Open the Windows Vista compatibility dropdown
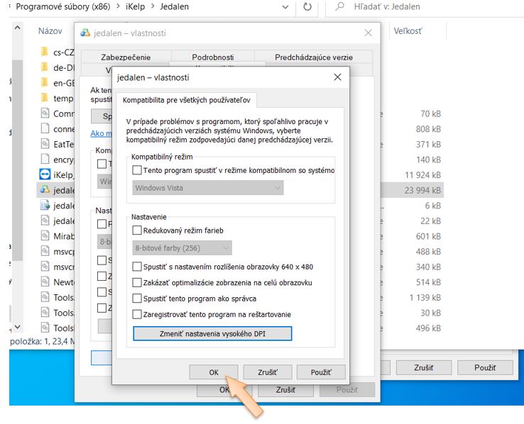Image resolution: width=524 pixels, height=424 pixels. pos(207,188)
